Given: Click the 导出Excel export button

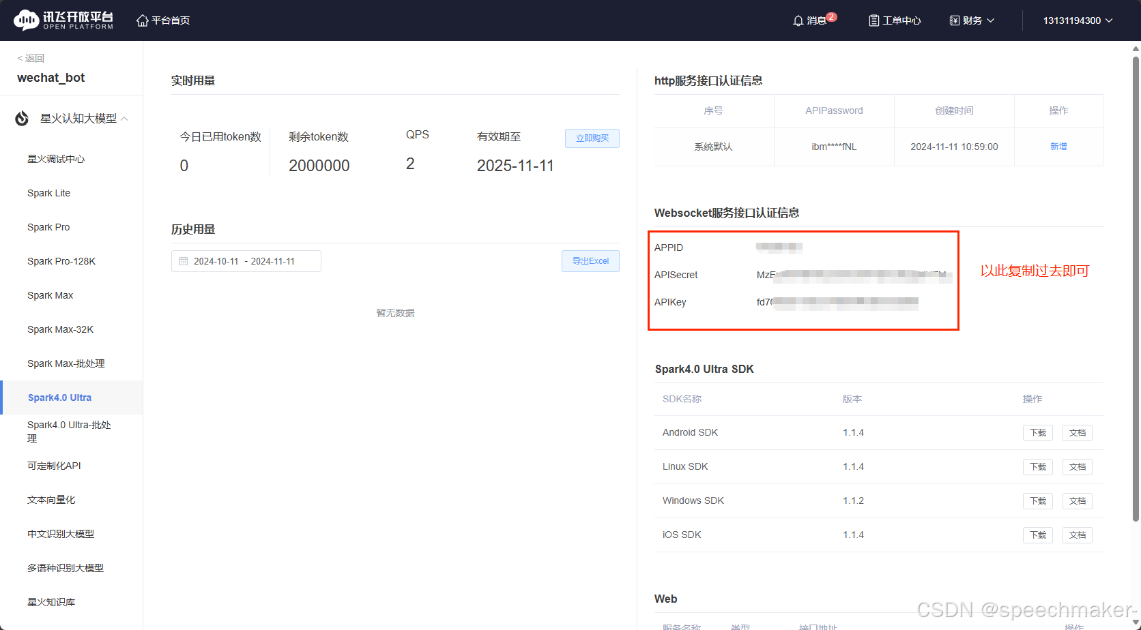Looking at the screenshot, I should pyautogui.click(x=590, y=261).
